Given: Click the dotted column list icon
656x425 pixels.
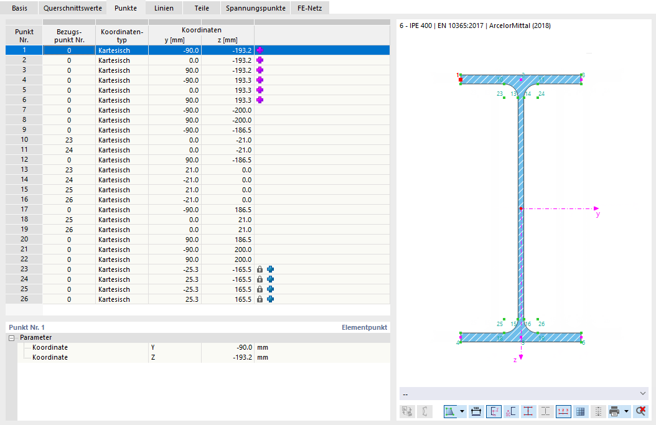Looking at the screenshot, I should point(598,411).
